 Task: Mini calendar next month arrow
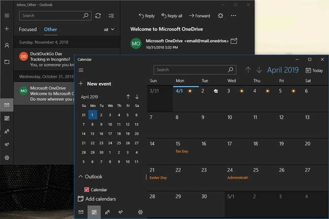(137, 97)
